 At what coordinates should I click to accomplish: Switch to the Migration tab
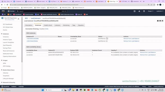click(81, 25)
